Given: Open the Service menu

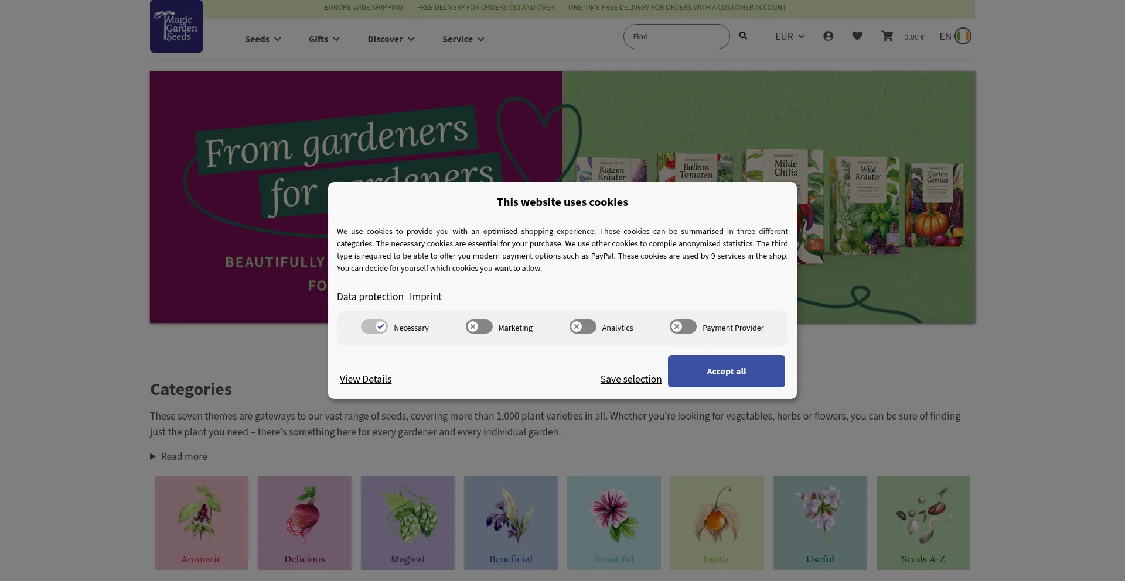Looking at the screenshot, I should pyautogui.click(x=462, y=39).
